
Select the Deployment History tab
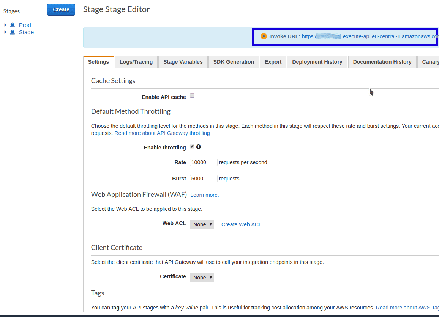pyautogui.click(x=317, y=62)
